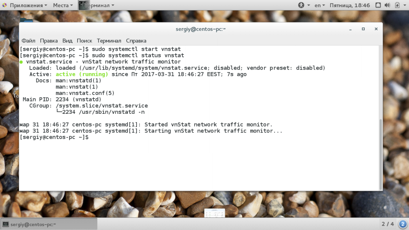Select sergiy@centos-pc taskbar window button

click(x=30, y=224)
